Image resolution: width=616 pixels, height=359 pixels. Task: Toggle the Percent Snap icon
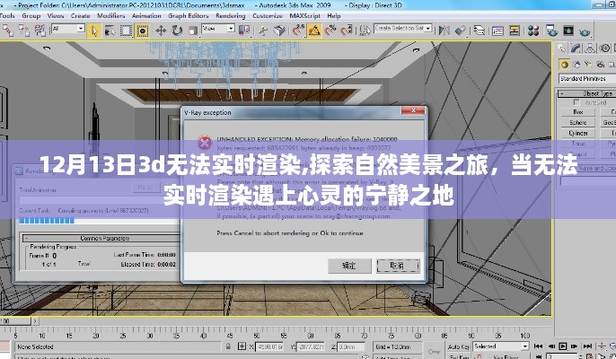(330, 31)
